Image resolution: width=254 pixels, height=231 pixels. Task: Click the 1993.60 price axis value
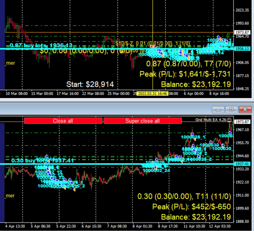pyautogui.click(x=242, y=23)
